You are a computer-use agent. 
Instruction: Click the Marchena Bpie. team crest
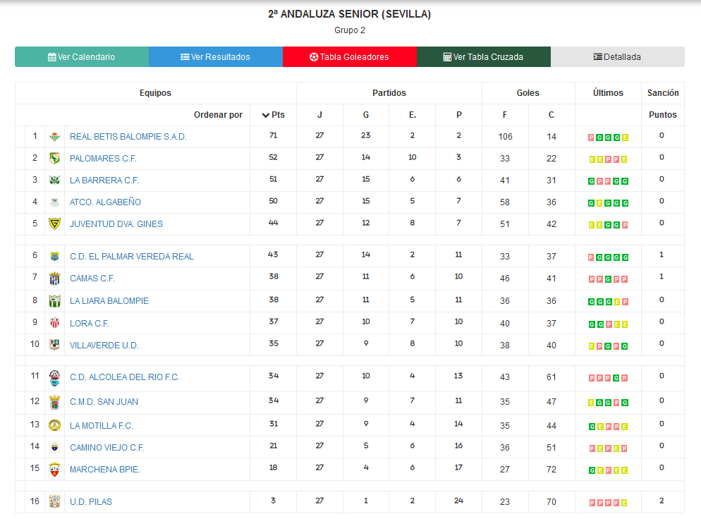[x=54, y=470]
